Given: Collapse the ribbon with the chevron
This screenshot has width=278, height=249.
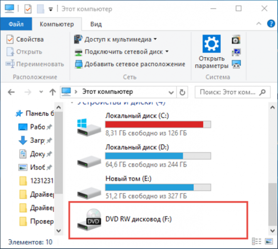Looking at the screenshot, I should pyautogui.click(x=258, y=24).
